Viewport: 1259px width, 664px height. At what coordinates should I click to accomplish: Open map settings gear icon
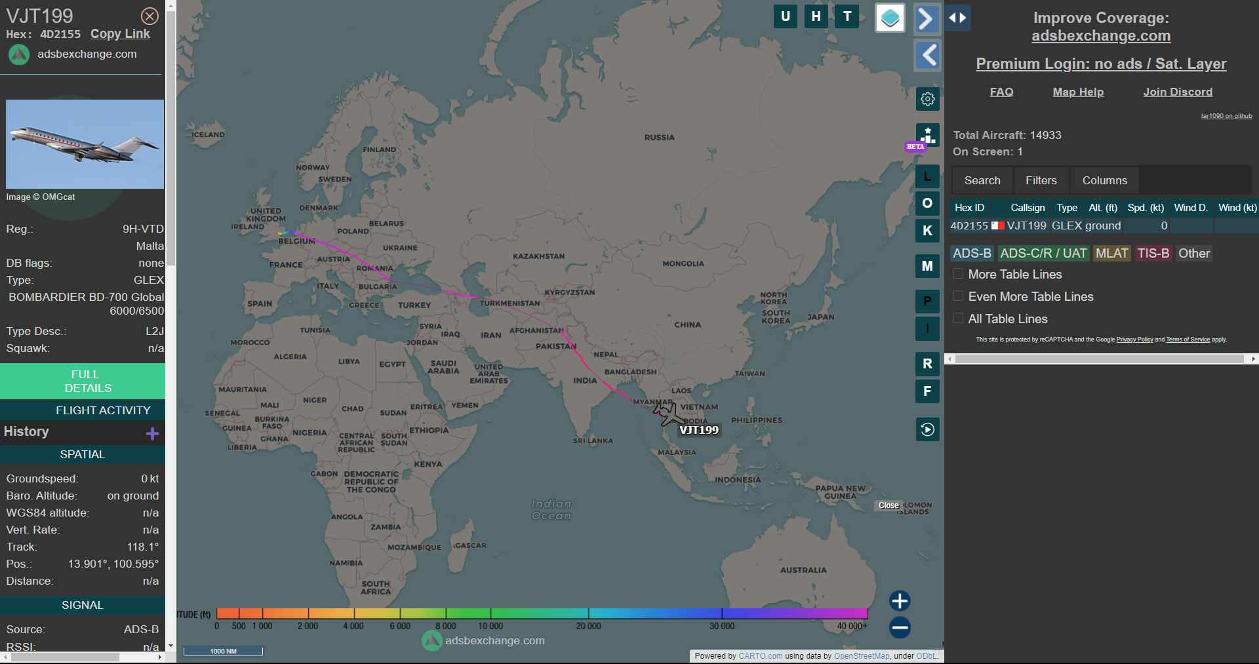point(927,99)
